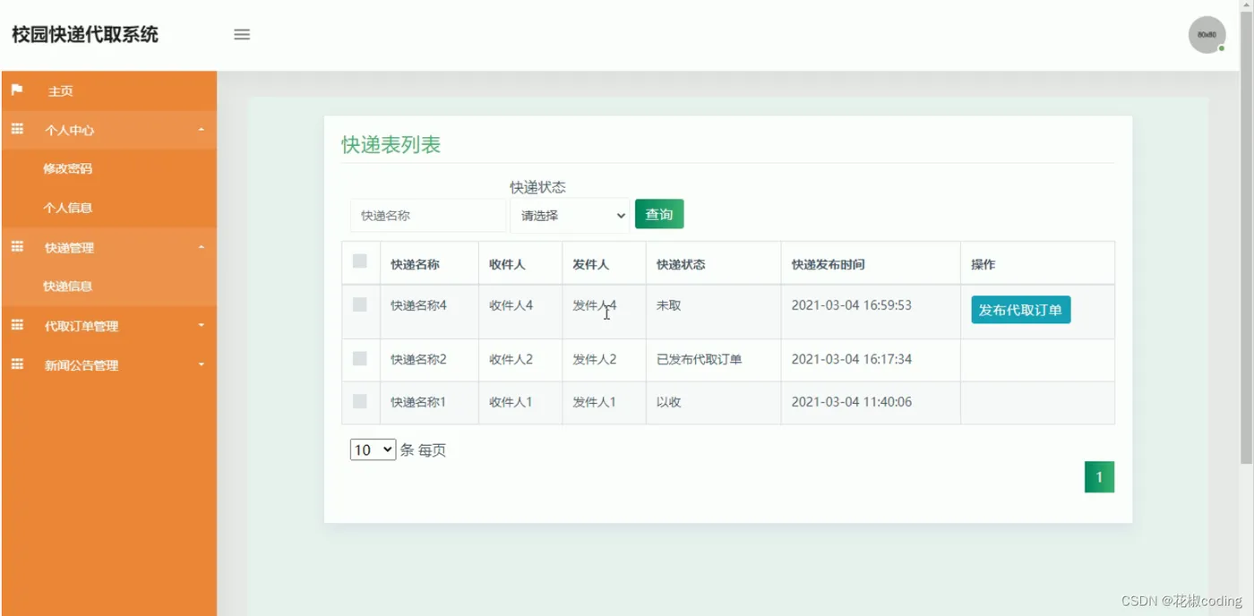This screenshot has height=616, width=1254.
Task: Click 操作 column header
Action: [x=983, y=264]
